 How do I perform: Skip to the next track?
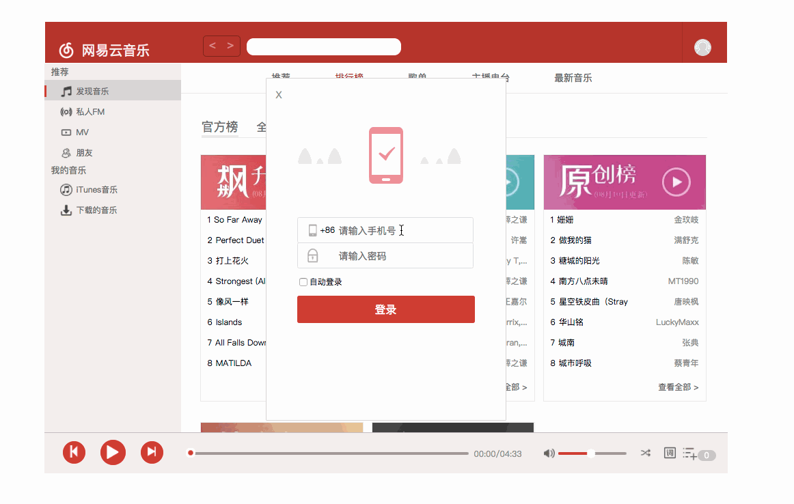point(152,452)
